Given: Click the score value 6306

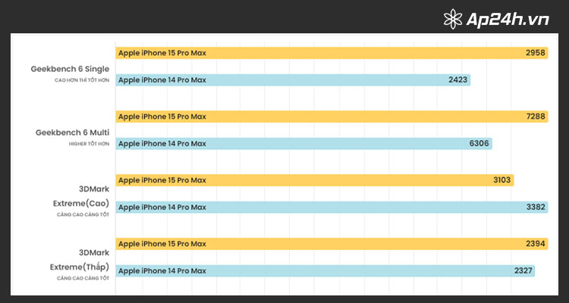Looking at the screenshot, I should pyautogui.click(x=479, y=143).
